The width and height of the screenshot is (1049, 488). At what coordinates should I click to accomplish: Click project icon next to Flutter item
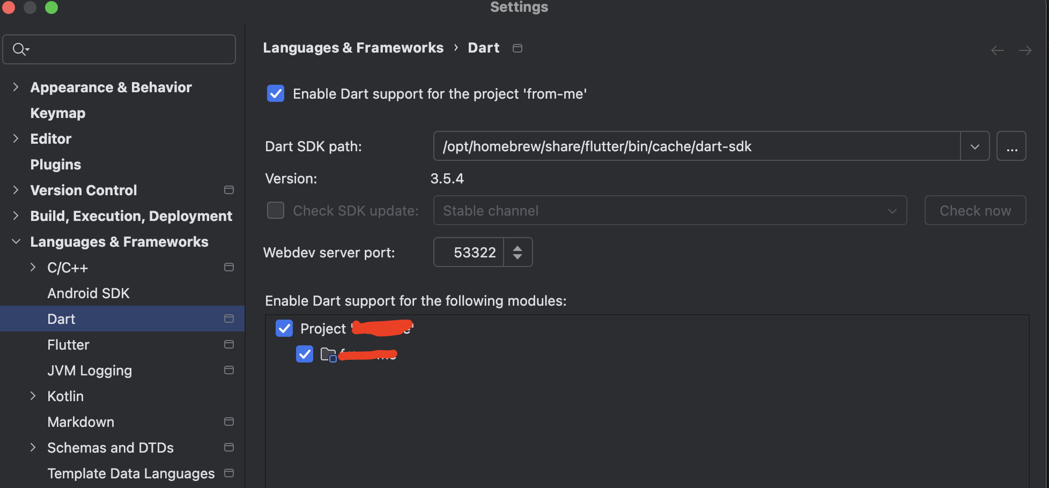[x=228, y=344]
